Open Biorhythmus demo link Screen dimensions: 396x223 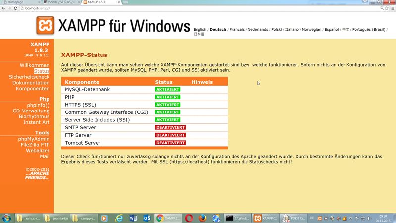(34, 117)
